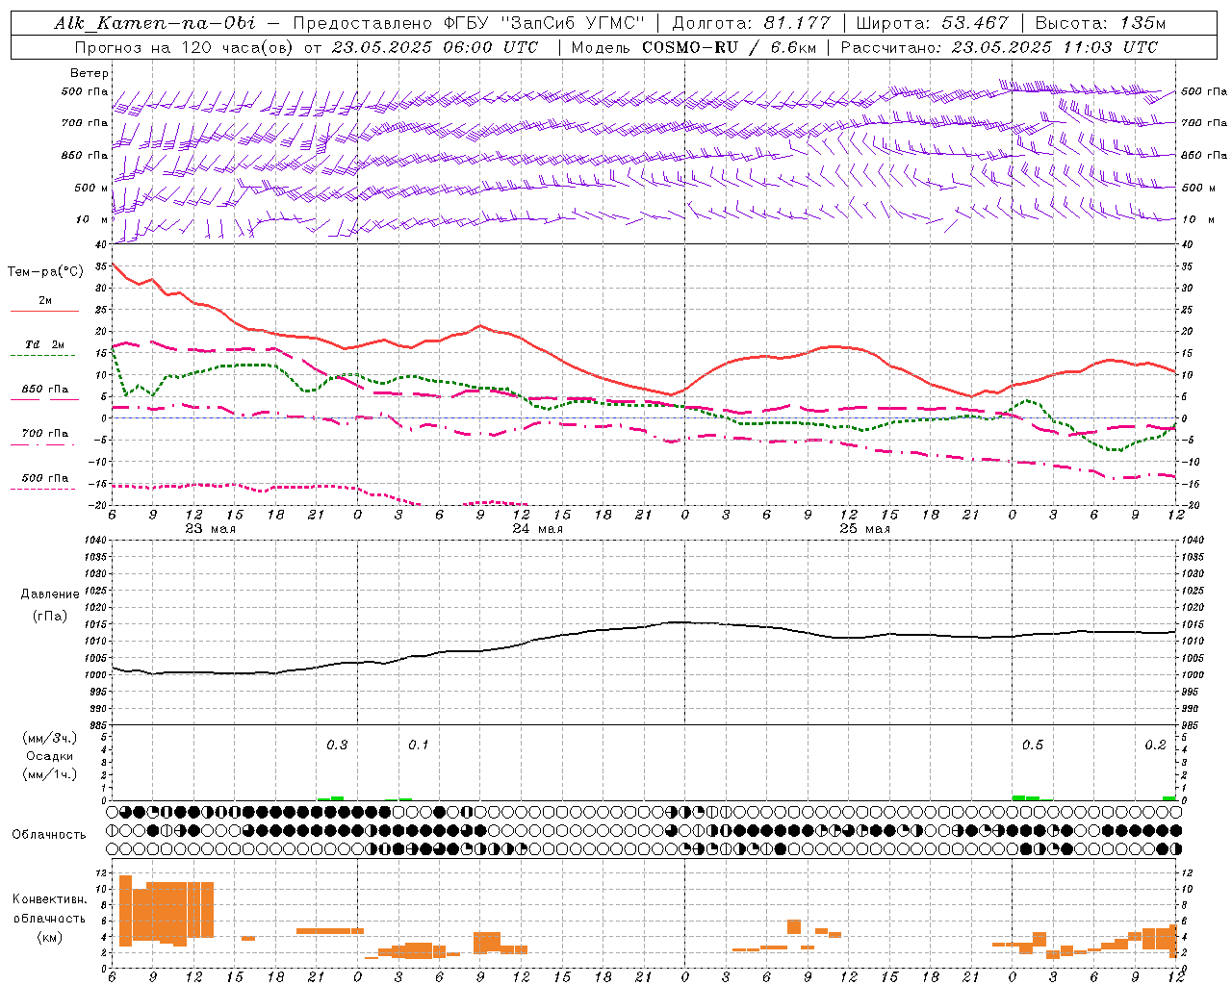Click the station name Alk_Kamen-na-Obi
The height and width of the screenshot is (985, 1232).
pyautogui.click(x=155, y=23)
